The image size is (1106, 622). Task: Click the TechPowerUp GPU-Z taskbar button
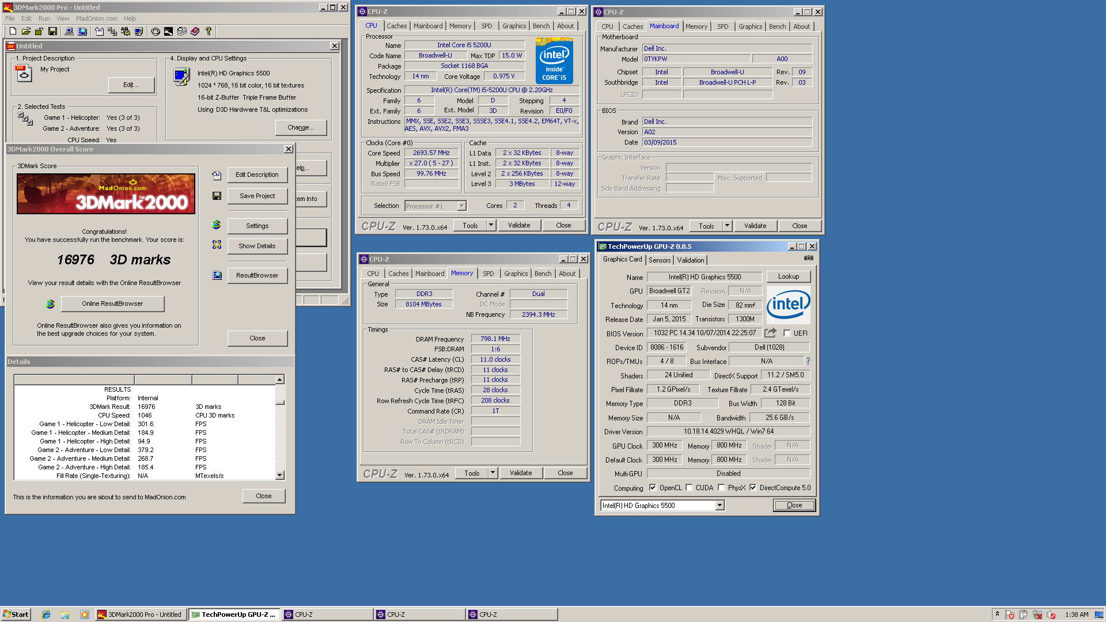[234, 615]
